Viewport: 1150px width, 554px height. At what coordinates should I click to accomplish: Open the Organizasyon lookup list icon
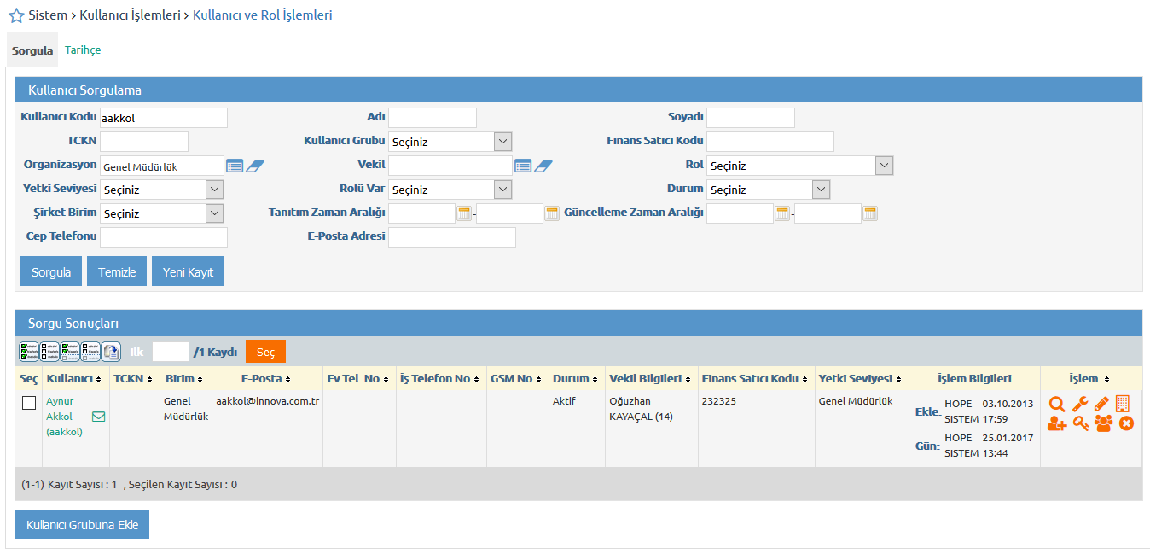(x=235, y=166)
